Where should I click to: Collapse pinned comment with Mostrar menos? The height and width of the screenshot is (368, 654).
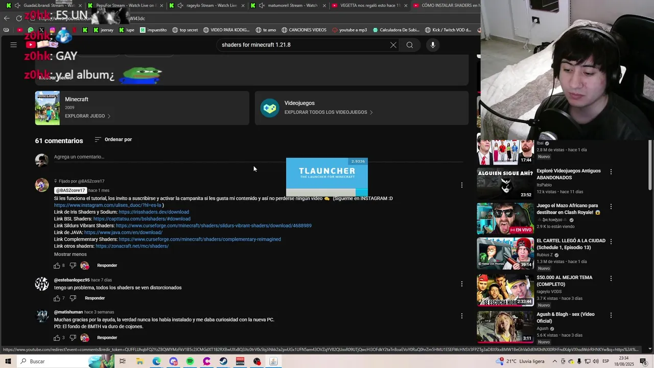coord(71,255)
